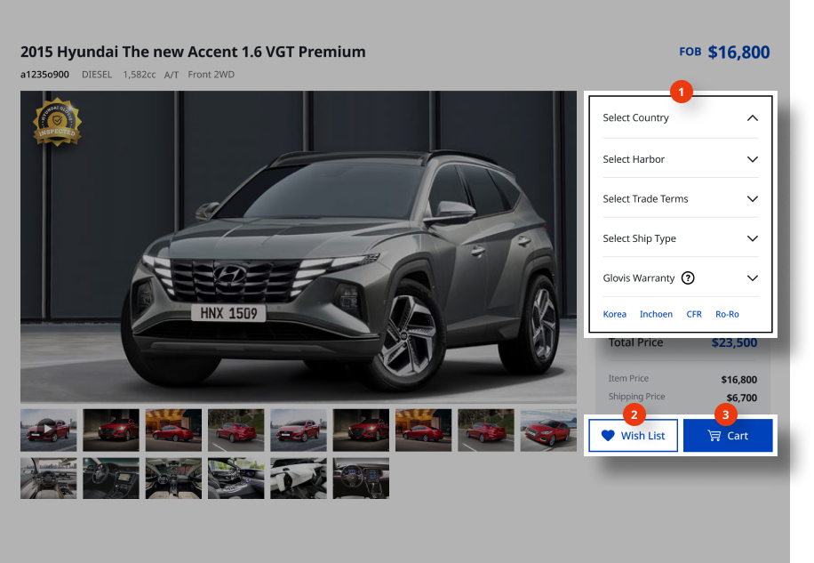Open the Select Trade Terms dropdown
Image resolution: width=814 pixels, height=563 pixels.
[680, 199]
